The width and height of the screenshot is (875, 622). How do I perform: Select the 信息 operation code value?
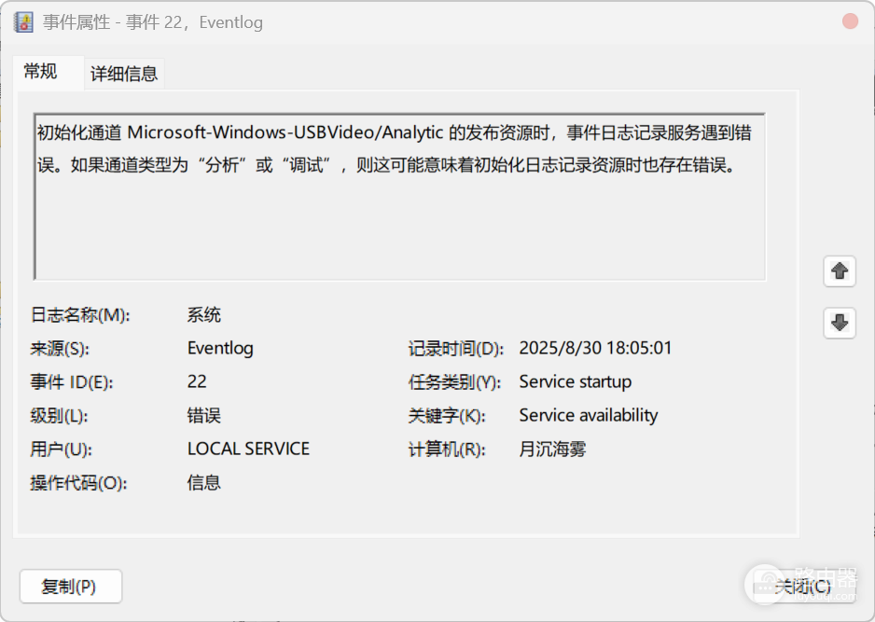pos(203,482)
